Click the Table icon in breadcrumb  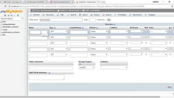(84, 11)
